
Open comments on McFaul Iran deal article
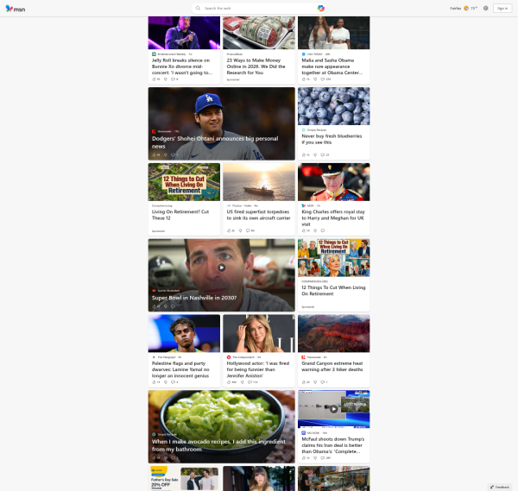(325, 457)
